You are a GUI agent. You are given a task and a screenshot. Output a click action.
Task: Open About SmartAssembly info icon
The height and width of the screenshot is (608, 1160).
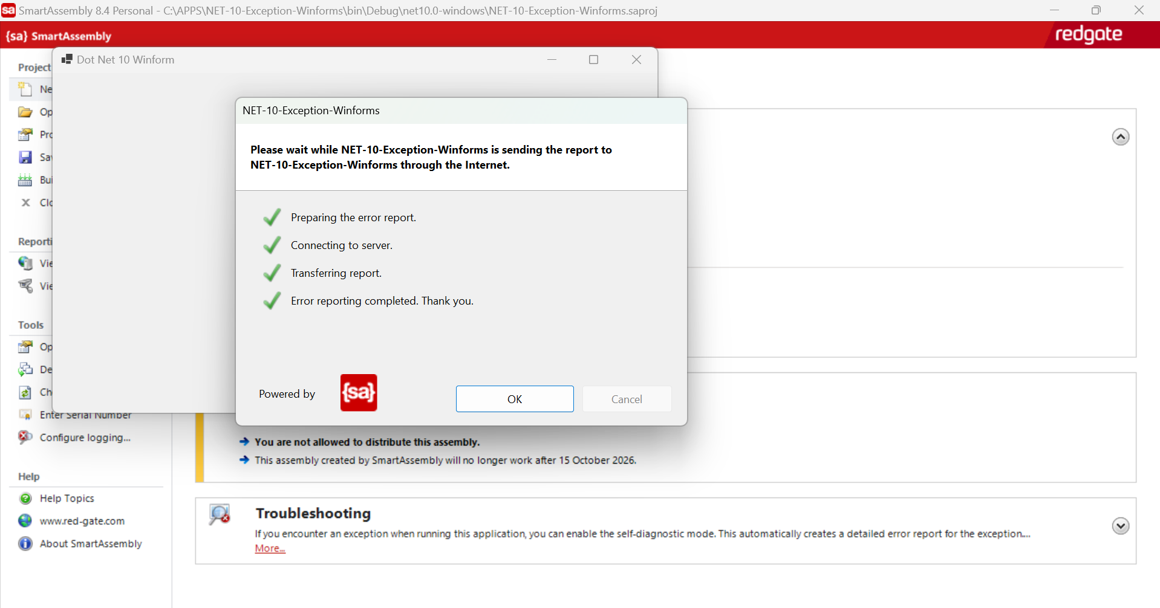click(25, 543)
